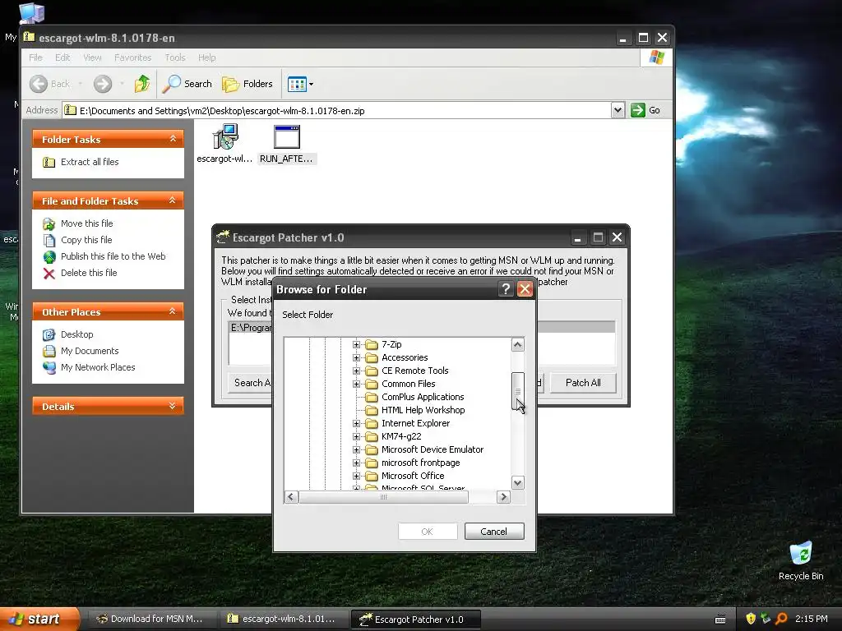This screenshot has width=842, height=631.
Task: Click the address bar path field
Action: (337, 111)
